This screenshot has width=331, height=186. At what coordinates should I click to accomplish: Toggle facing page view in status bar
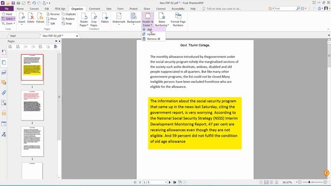pos(271,182)
